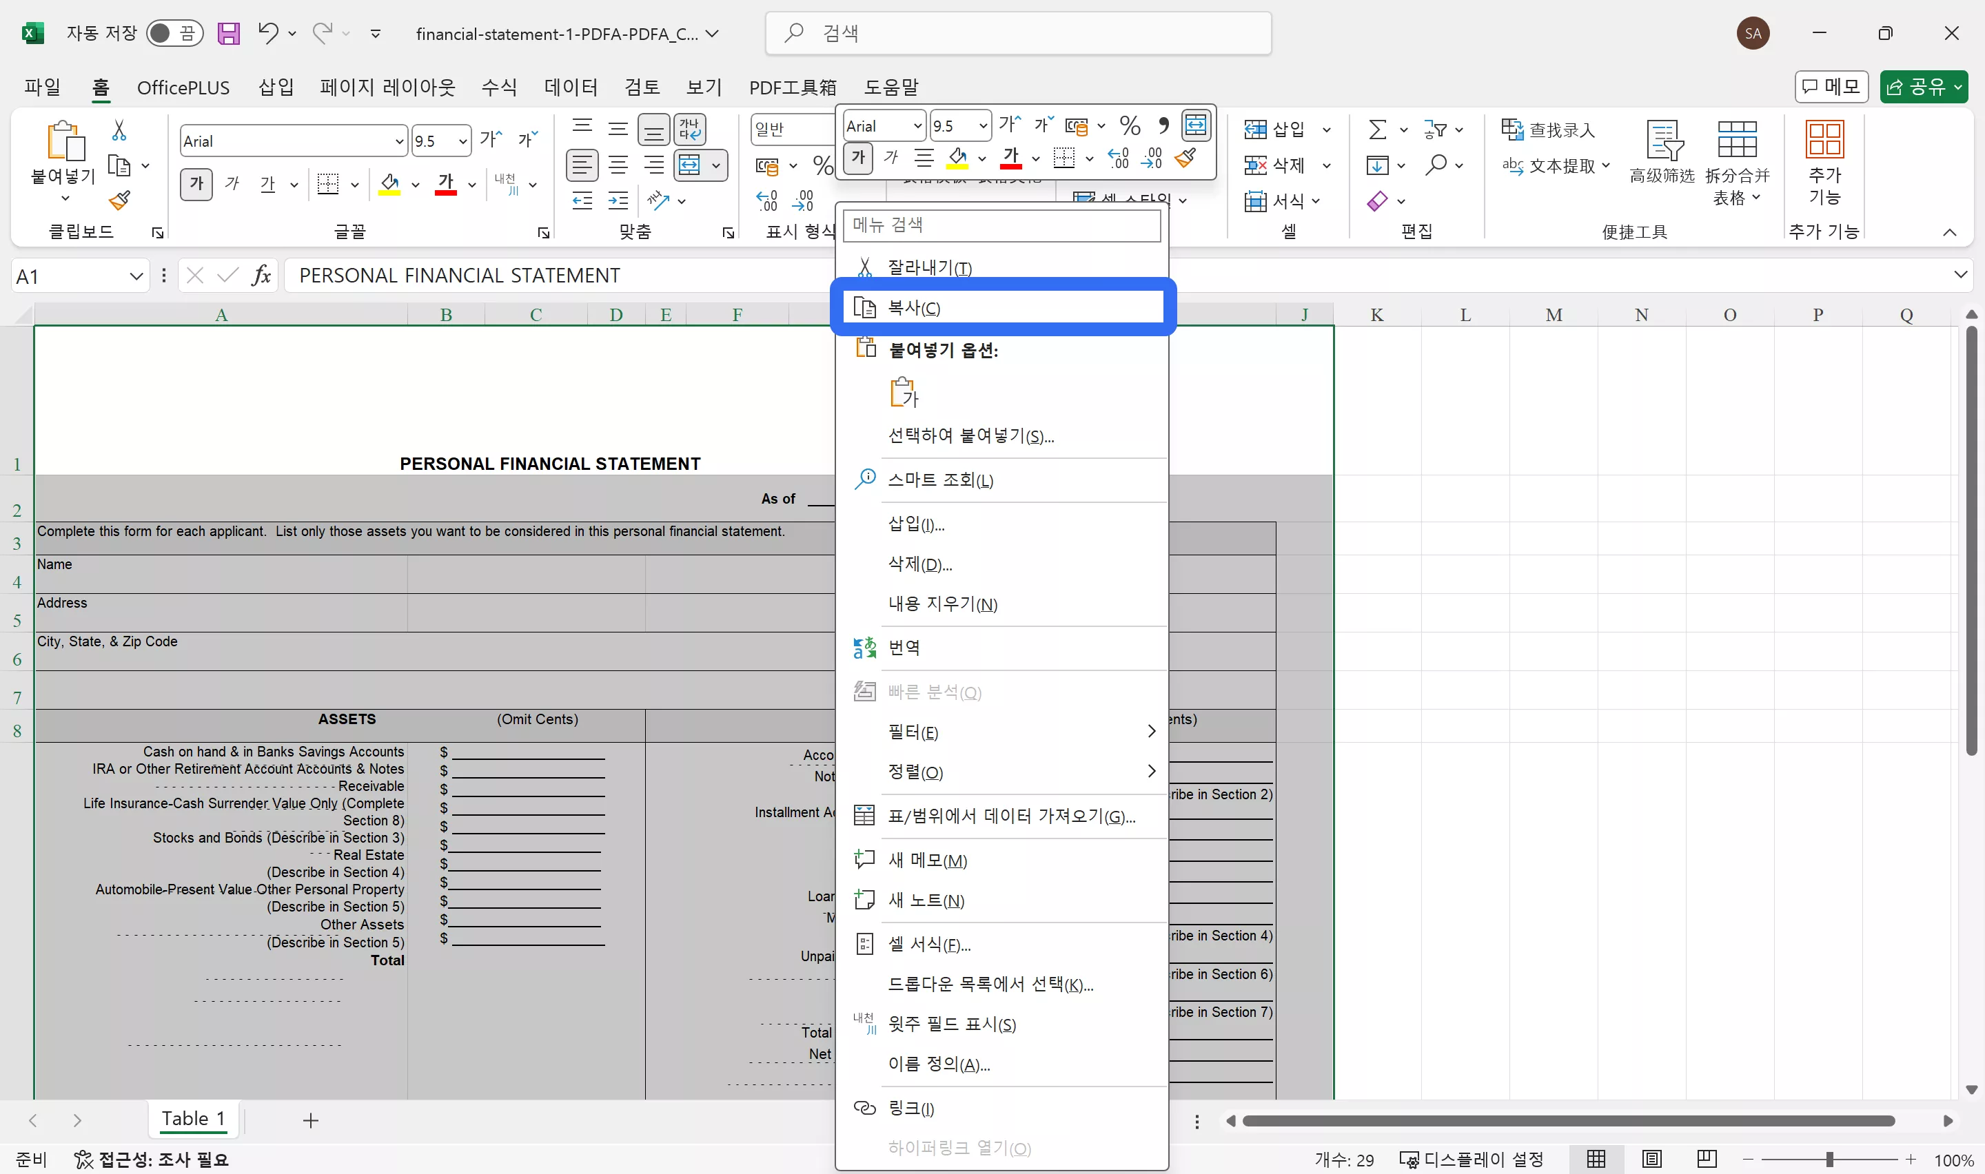Click the Cut scissors icon in clipboard group
The height and width of the screenshot is (1174, 1985).
[x=119, y=130]
